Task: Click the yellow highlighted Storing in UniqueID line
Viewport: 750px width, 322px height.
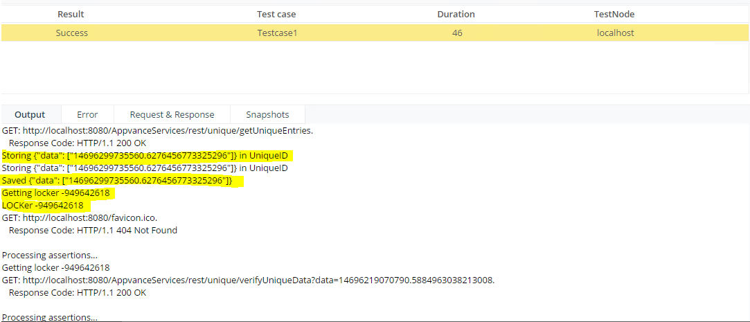Action: click(x=148, y=156)
